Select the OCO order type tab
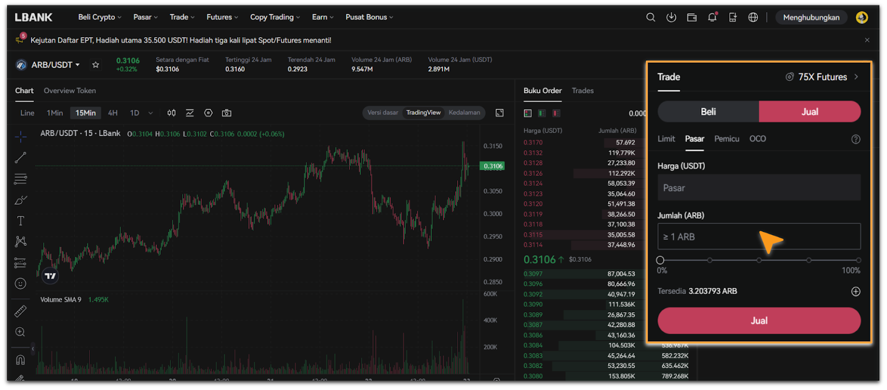Screen dimensions: 887x390 click(758, 139)
